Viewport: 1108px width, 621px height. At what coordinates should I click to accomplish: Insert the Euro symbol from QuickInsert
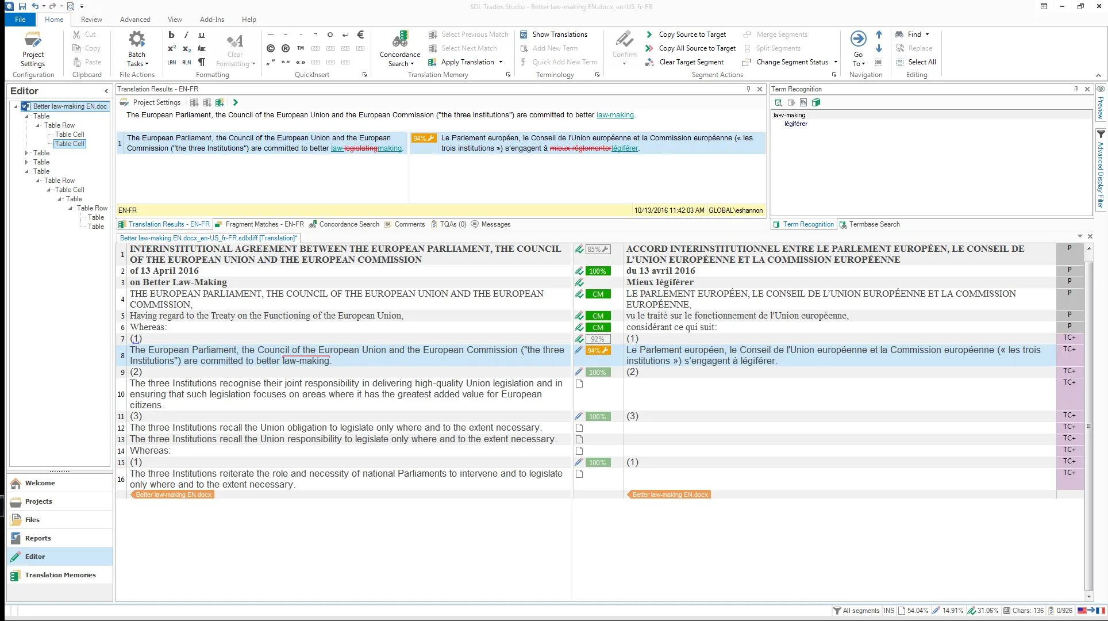pyautogui.click(x=360, y=34)
